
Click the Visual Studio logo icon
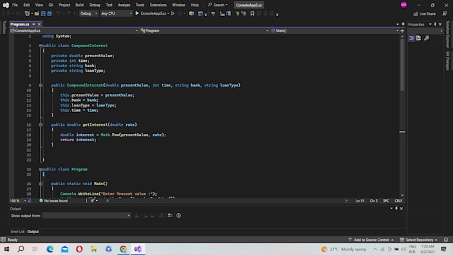pyautogui.click(x=5, y=5)
